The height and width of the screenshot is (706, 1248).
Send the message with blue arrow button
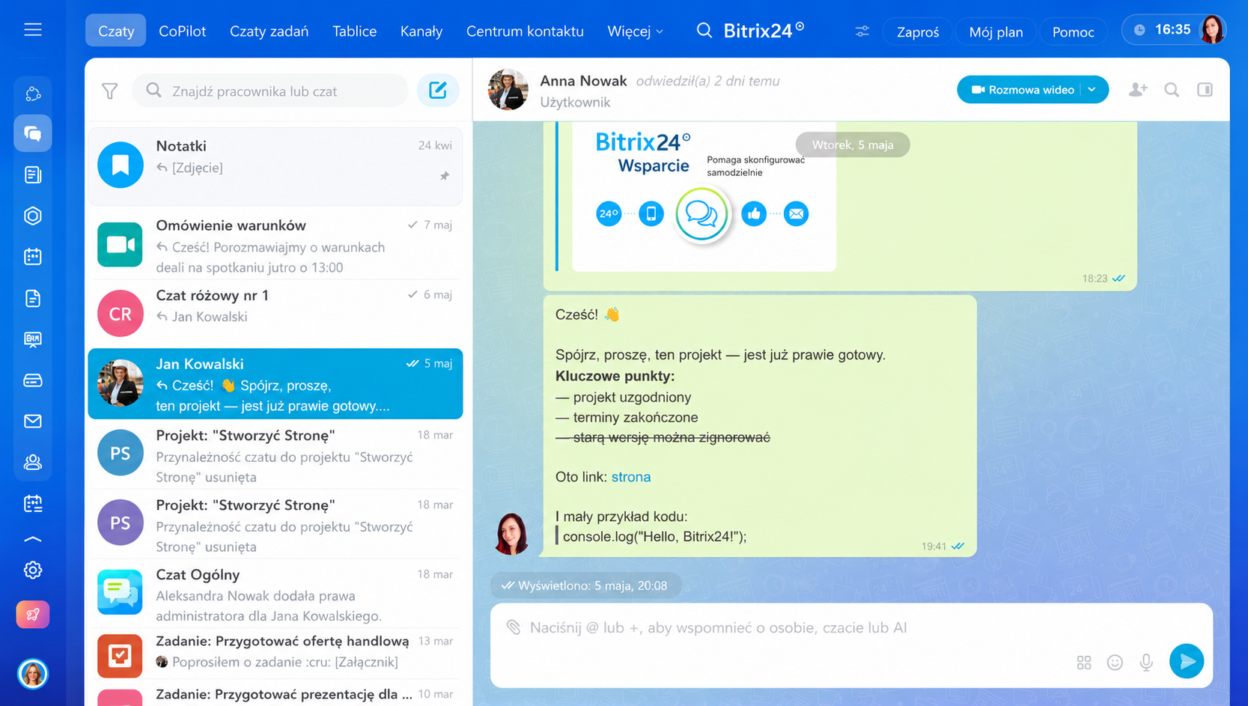pyautogui.click(x=1187, y=661)
